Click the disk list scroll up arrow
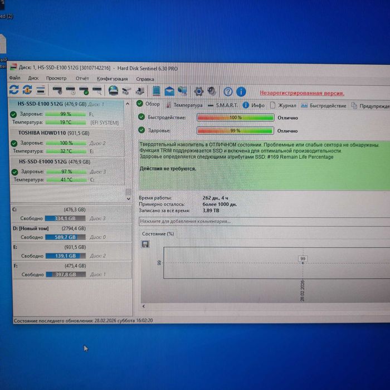The width and height of the screenshot is (390, 390). tap(128, 104)
